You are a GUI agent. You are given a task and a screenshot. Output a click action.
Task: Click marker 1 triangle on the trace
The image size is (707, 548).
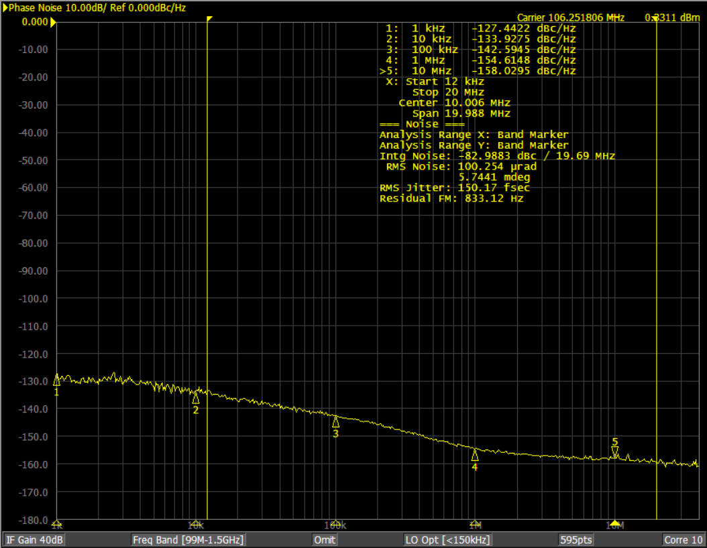(56, 379)
